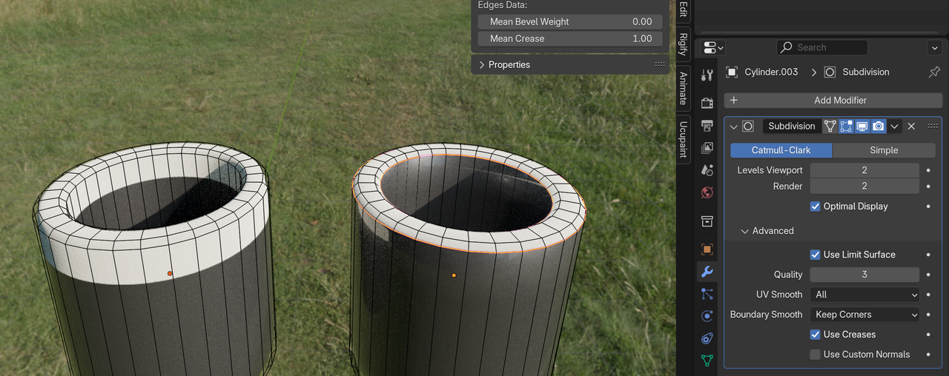The width and height of the screenshot is (949, 376).
Task: Click the Subdivision modifier icon in breadcrumb
Action: [830, 72]
